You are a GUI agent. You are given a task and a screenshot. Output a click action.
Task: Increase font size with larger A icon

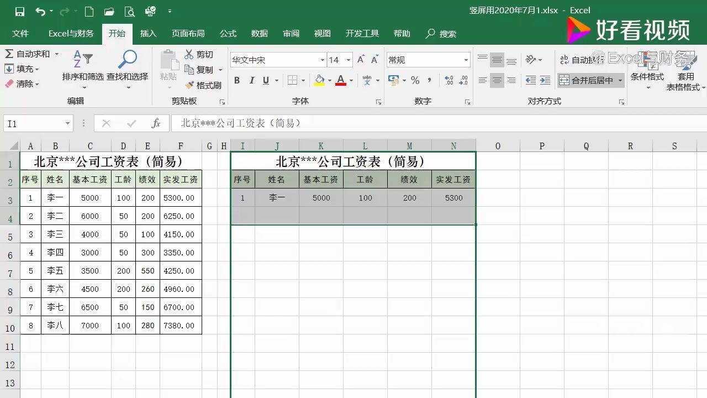(361, 60)
